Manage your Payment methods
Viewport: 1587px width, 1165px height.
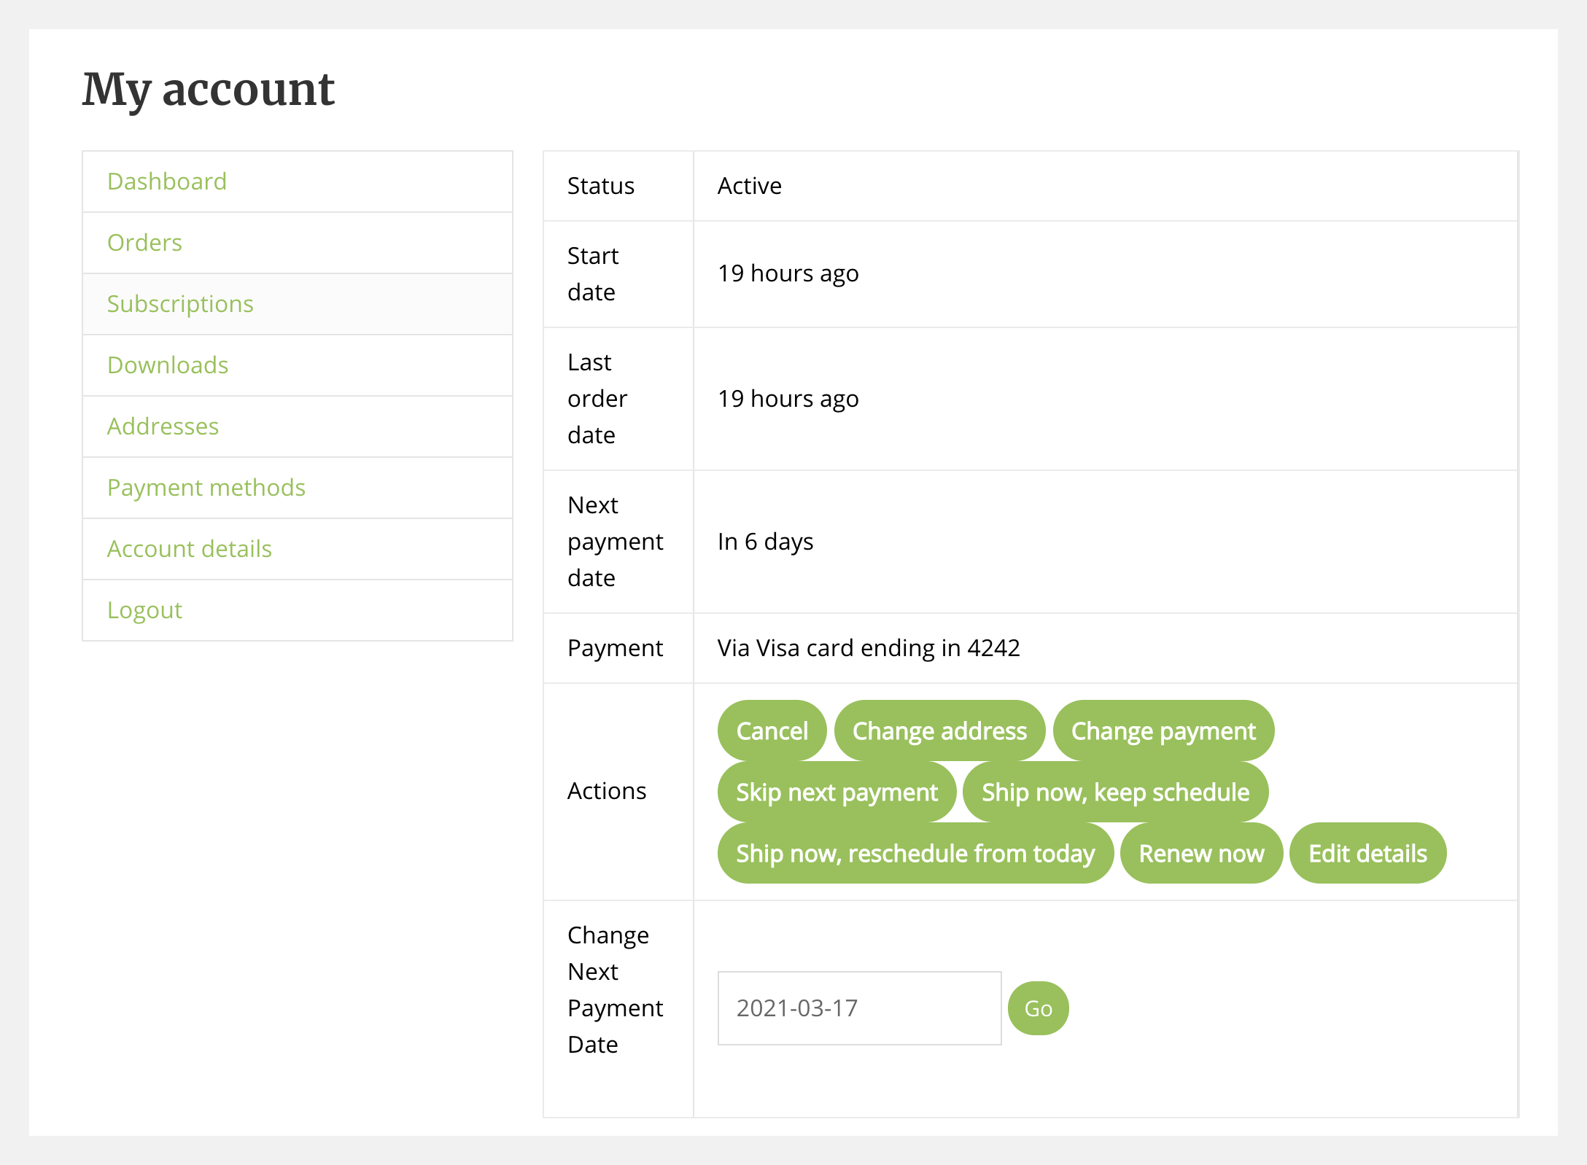tap(206, 488)
